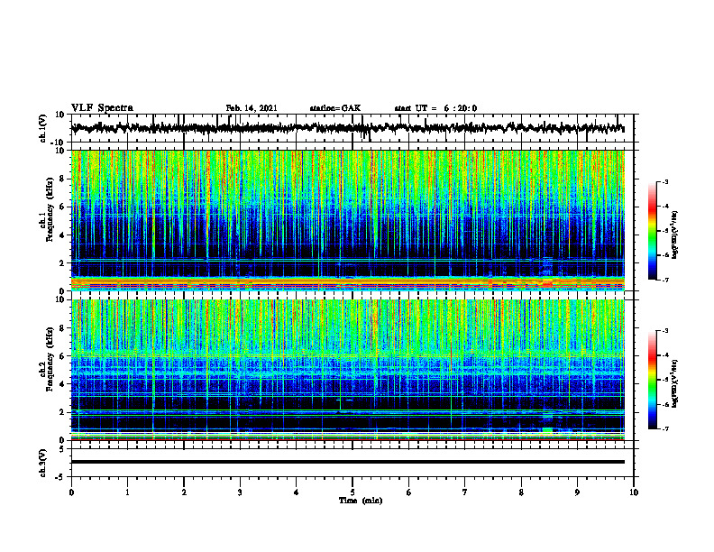
Task: Click the 'ch.1(V)' waveform axis label
Action: pyautogui.click(x=43, y=128)
